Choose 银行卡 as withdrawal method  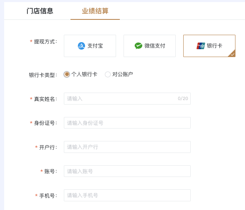[209, 46]
